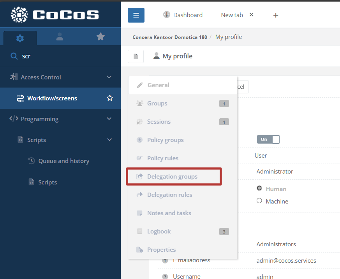Collapse the Access Control section
The image size is (340, 279).
(x=109, y=77)
